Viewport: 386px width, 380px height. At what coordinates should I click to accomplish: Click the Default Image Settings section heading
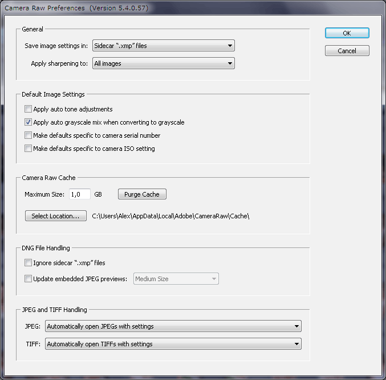53,94
